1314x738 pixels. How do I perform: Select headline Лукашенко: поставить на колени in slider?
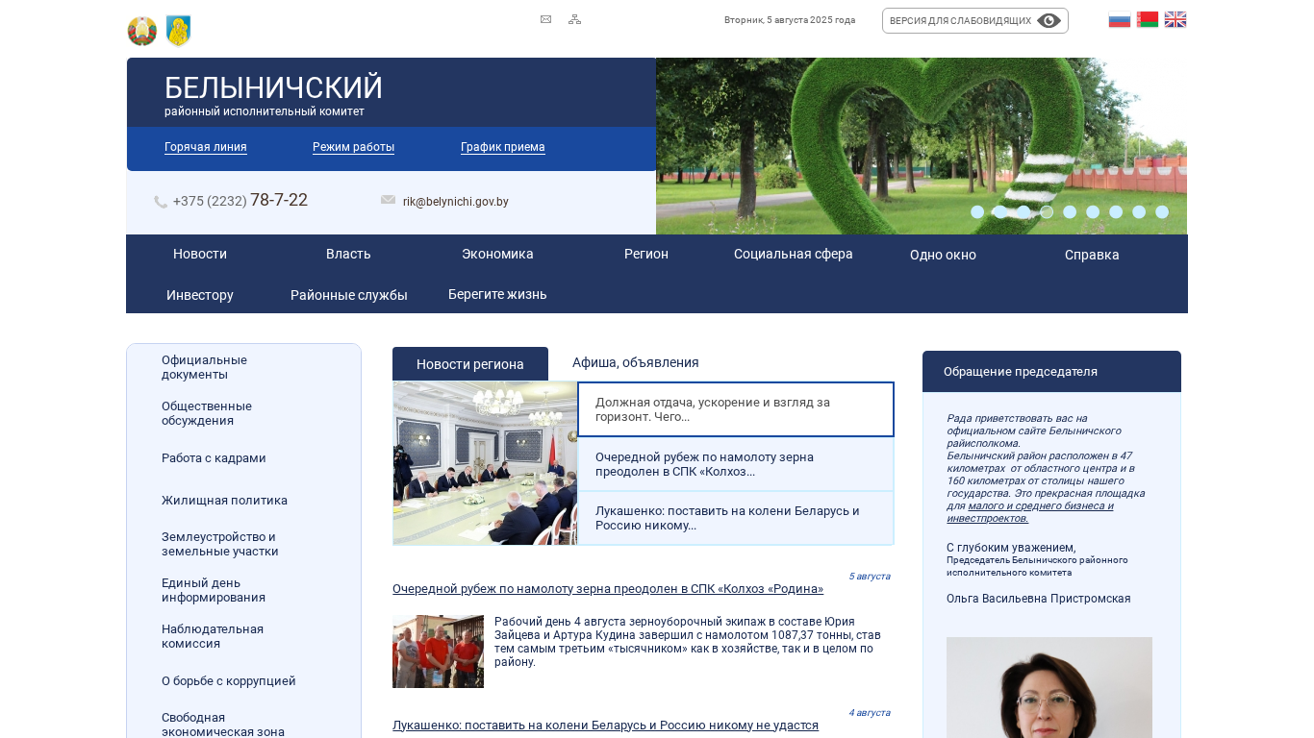[x=736, y=518]
